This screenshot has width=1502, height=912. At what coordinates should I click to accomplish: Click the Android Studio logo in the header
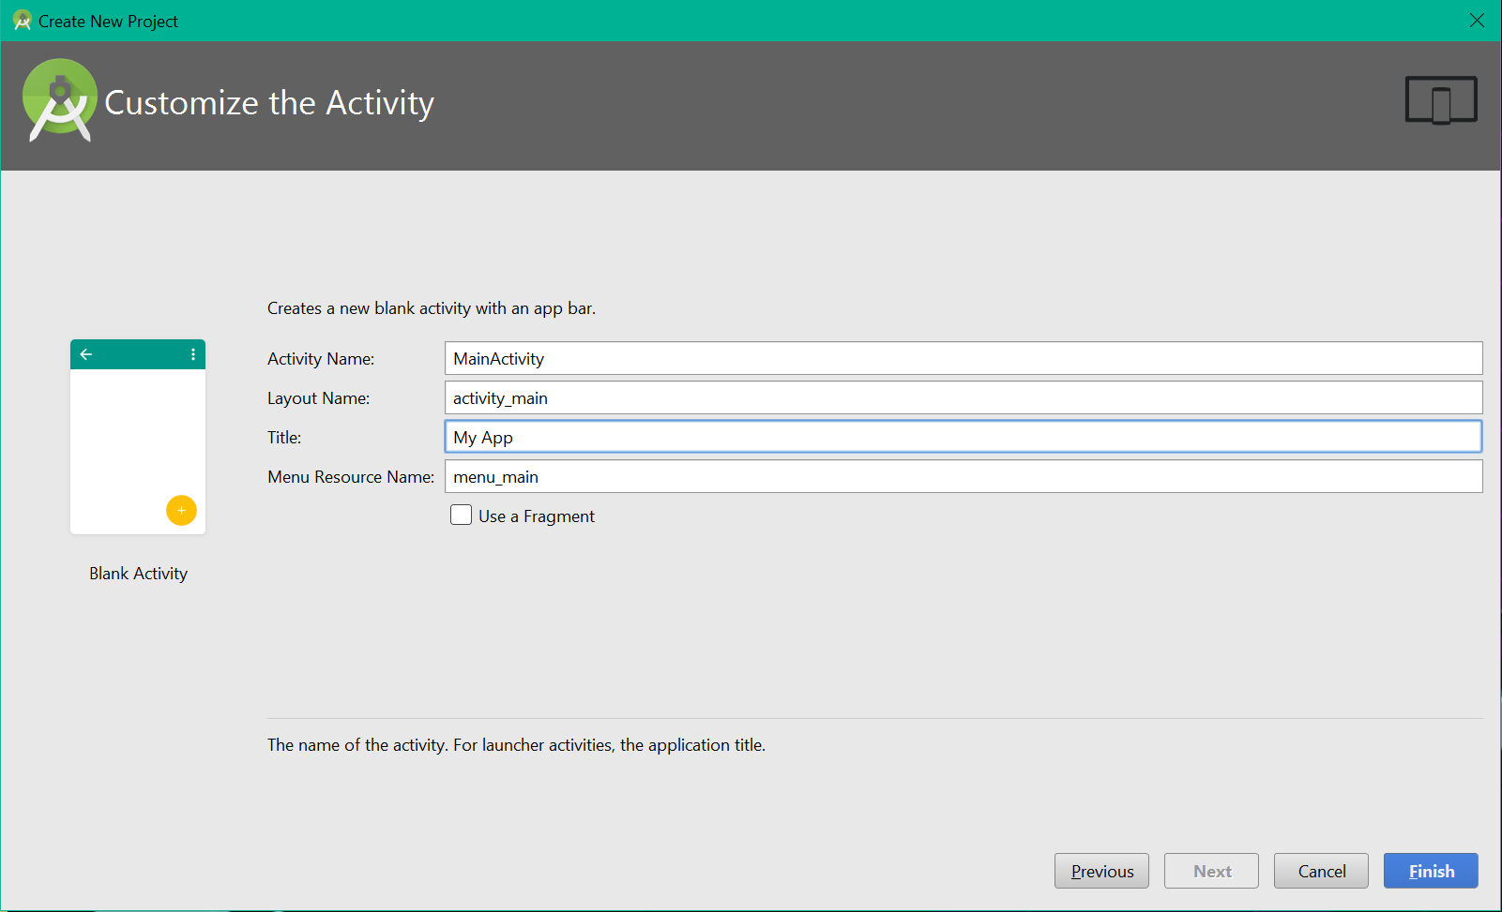tap(60, 101)
